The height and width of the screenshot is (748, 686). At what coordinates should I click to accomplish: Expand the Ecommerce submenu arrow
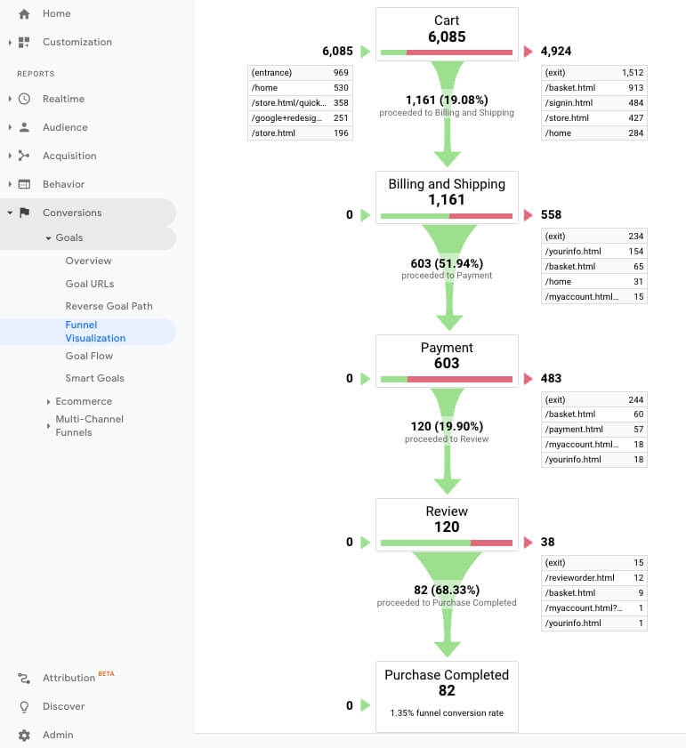pyautogui.click(x=48, y=402)
